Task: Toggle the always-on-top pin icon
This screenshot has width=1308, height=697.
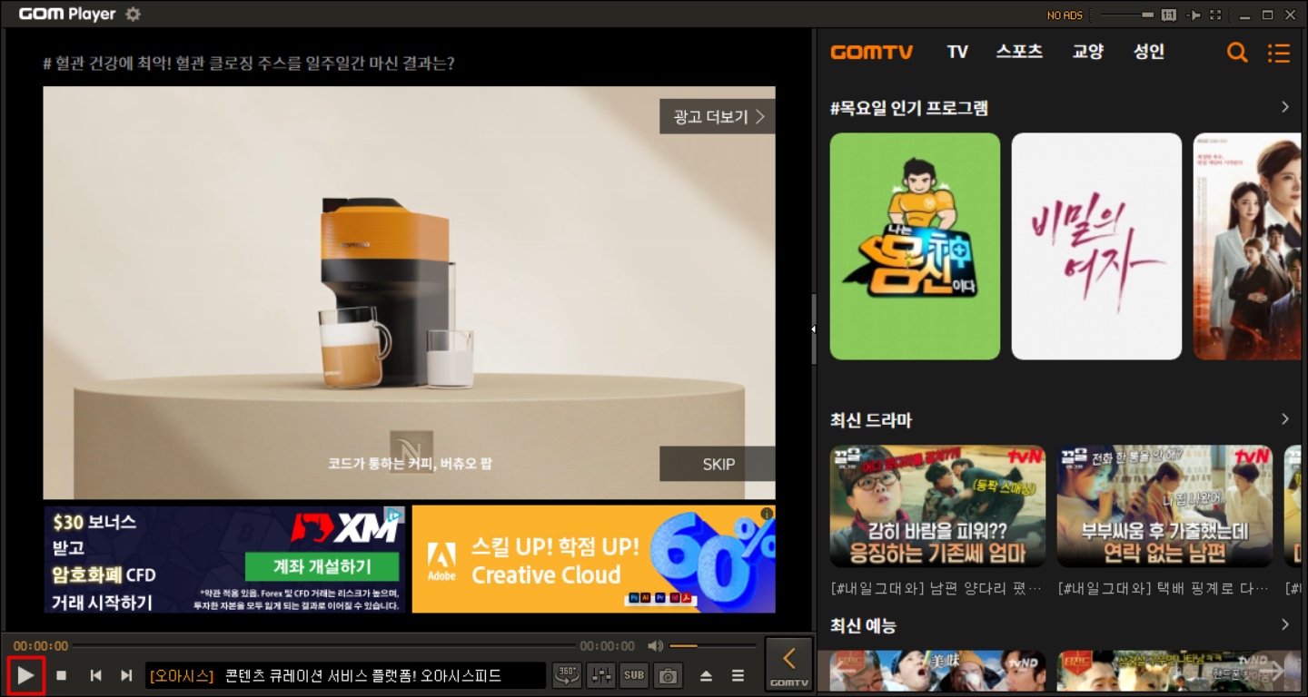Action: 1194,15
